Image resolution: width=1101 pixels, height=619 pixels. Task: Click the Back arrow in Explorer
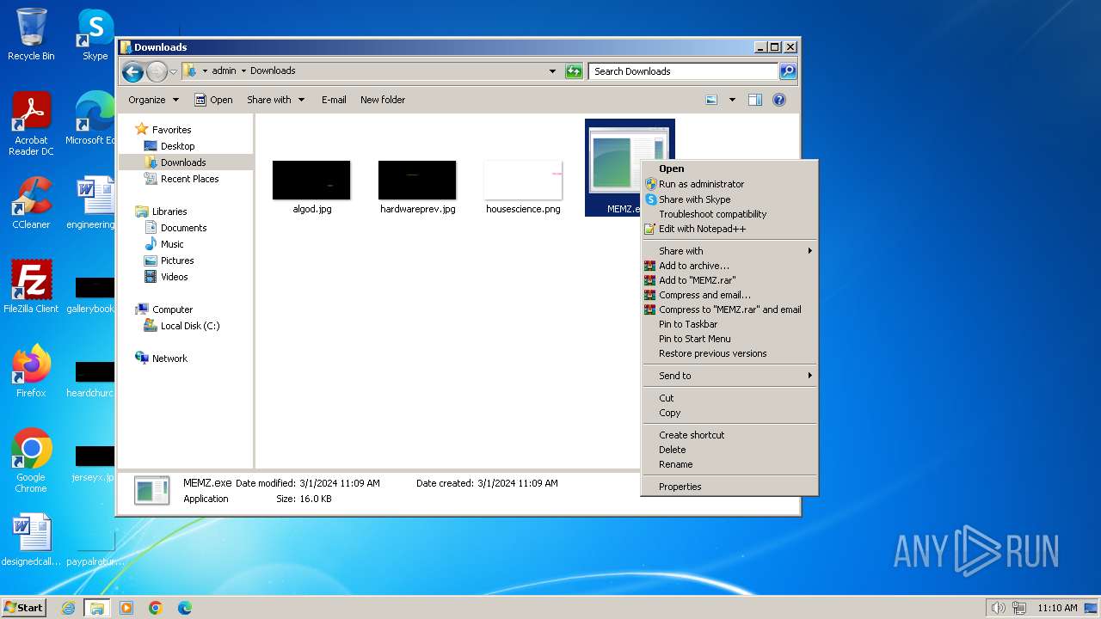(x=132, y=71)
